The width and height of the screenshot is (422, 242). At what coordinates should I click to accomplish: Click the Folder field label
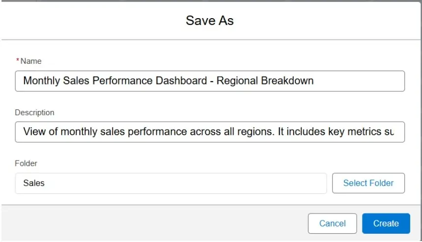tap(26, 163)
